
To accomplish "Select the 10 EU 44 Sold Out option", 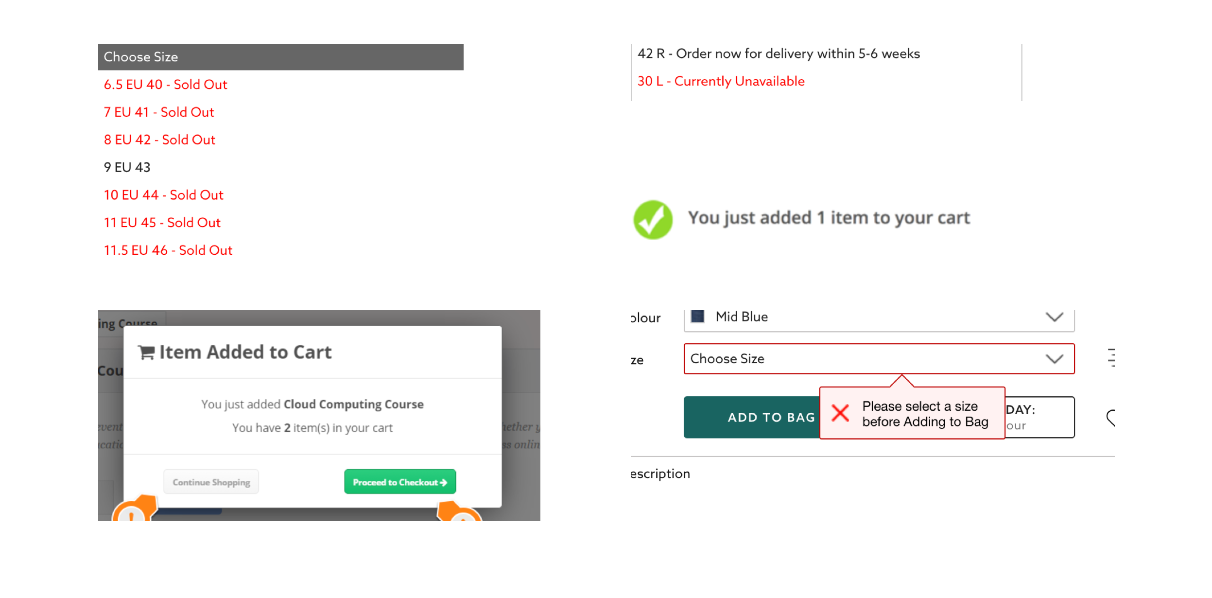I will click(163, 195).
